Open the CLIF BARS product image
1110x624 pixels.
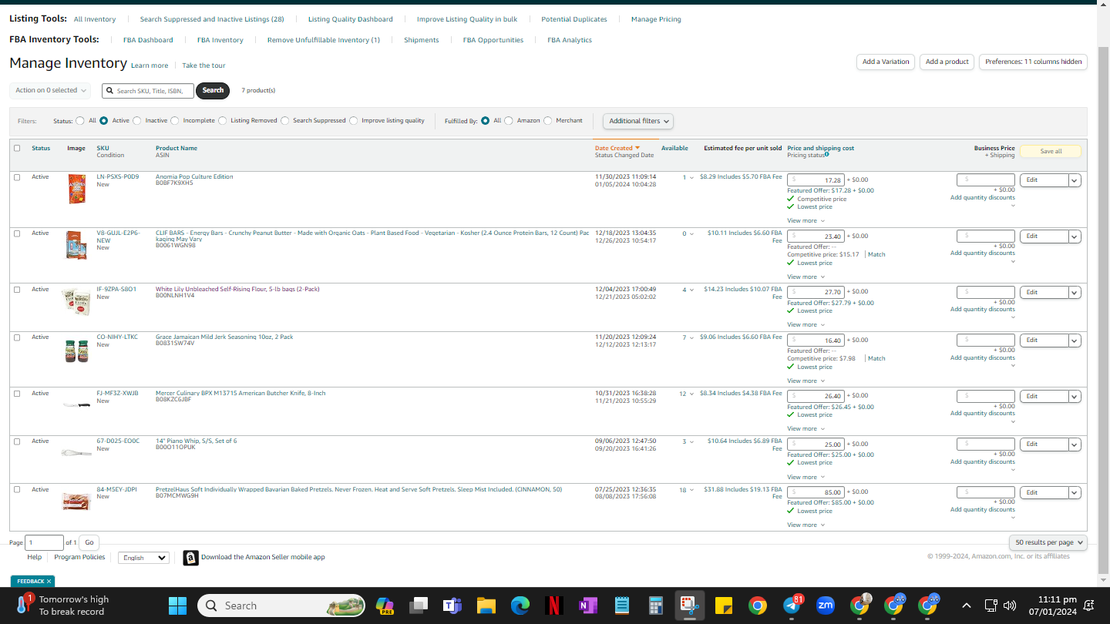click(76, 245)
